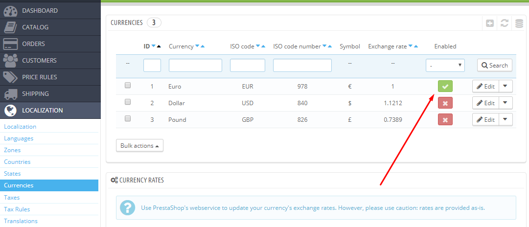Viewport: 529px width, 227px height.
Task: Focus the ISO code filter field
Action: click(x=248, y=66)
